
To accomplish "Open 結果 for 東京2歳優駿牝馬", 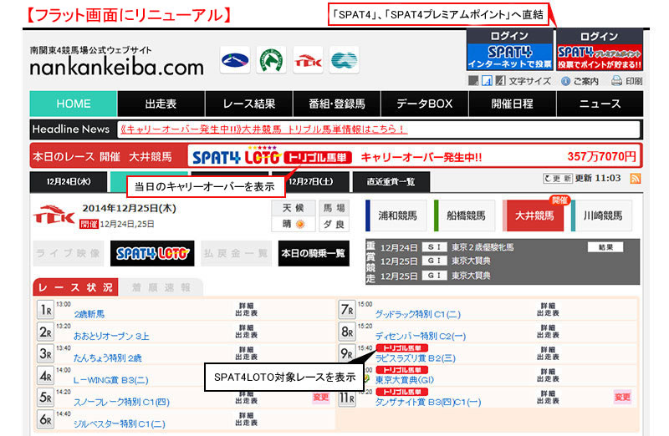I will click(605, 247).
